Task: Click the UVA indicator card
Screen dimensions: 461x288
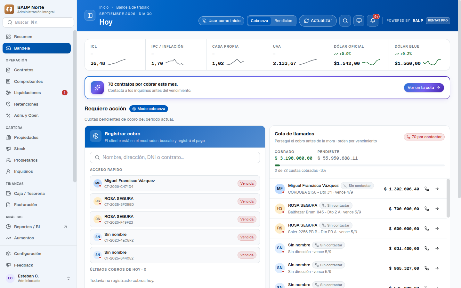Action: point(297,55)
